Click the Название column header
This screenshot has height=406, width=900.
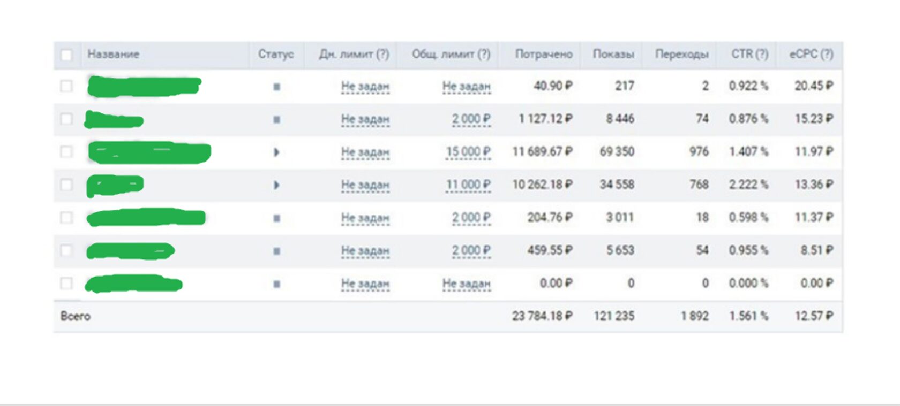[114, 54]
